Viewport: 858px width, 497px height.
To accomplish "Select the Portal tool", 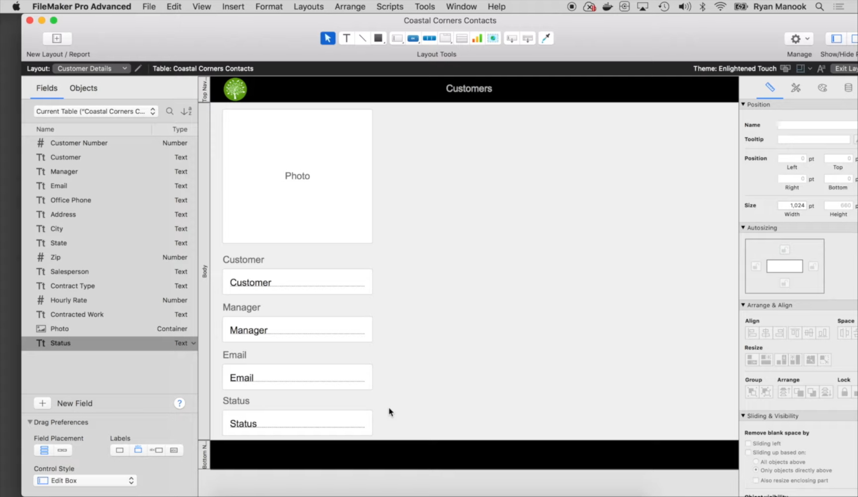I will pos(461,38).
